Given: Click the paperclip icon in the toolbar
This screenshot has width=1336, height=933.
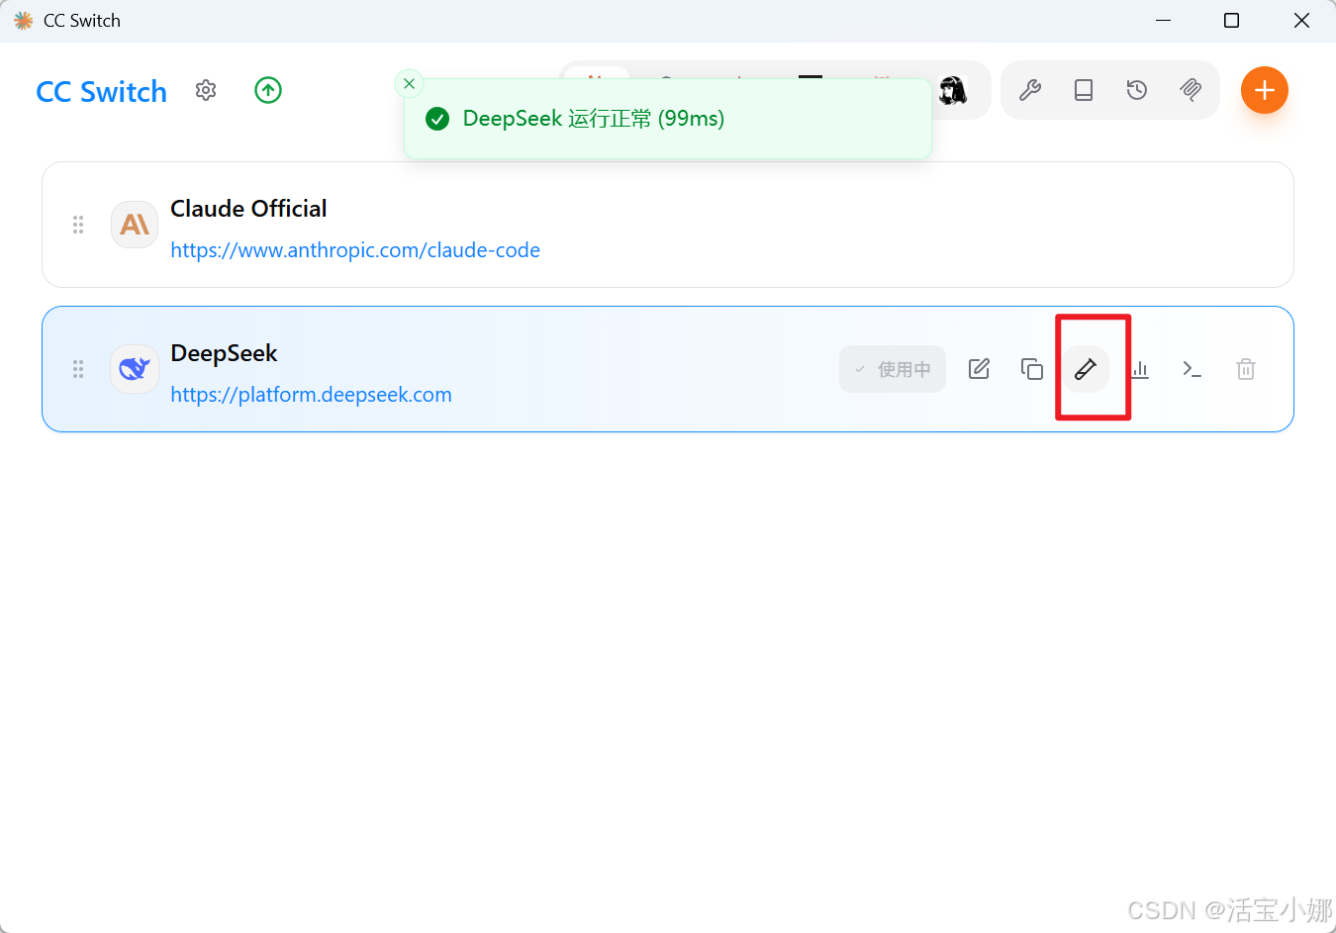Looking at the screenshot, I should click(x=1191, y=90).
